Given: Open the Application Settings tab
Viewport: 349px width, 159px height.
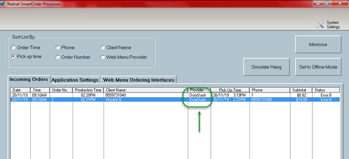Looking at the screenshot, I should point(75,80).
